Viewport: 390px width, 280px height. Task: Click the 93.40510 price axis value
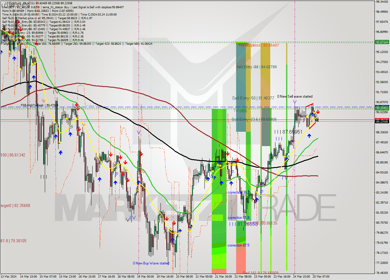tap(382, 72)
